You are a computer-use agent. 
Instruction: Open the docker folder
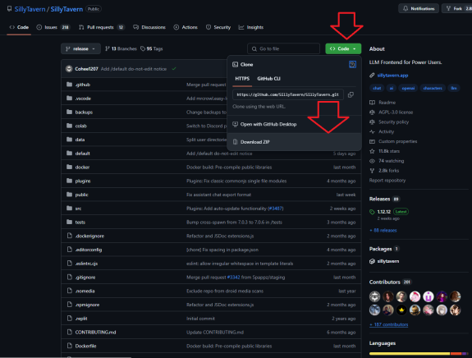click(x=82, y=168)
